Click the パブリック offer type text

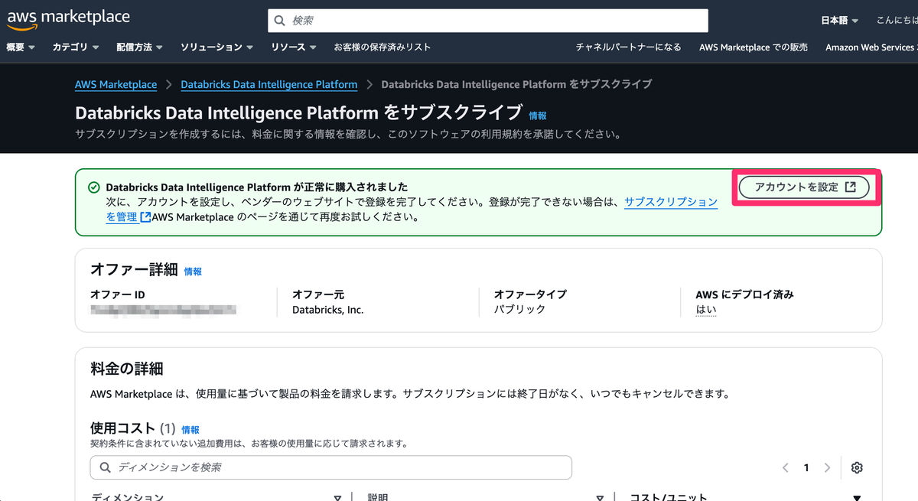point(520,310)
